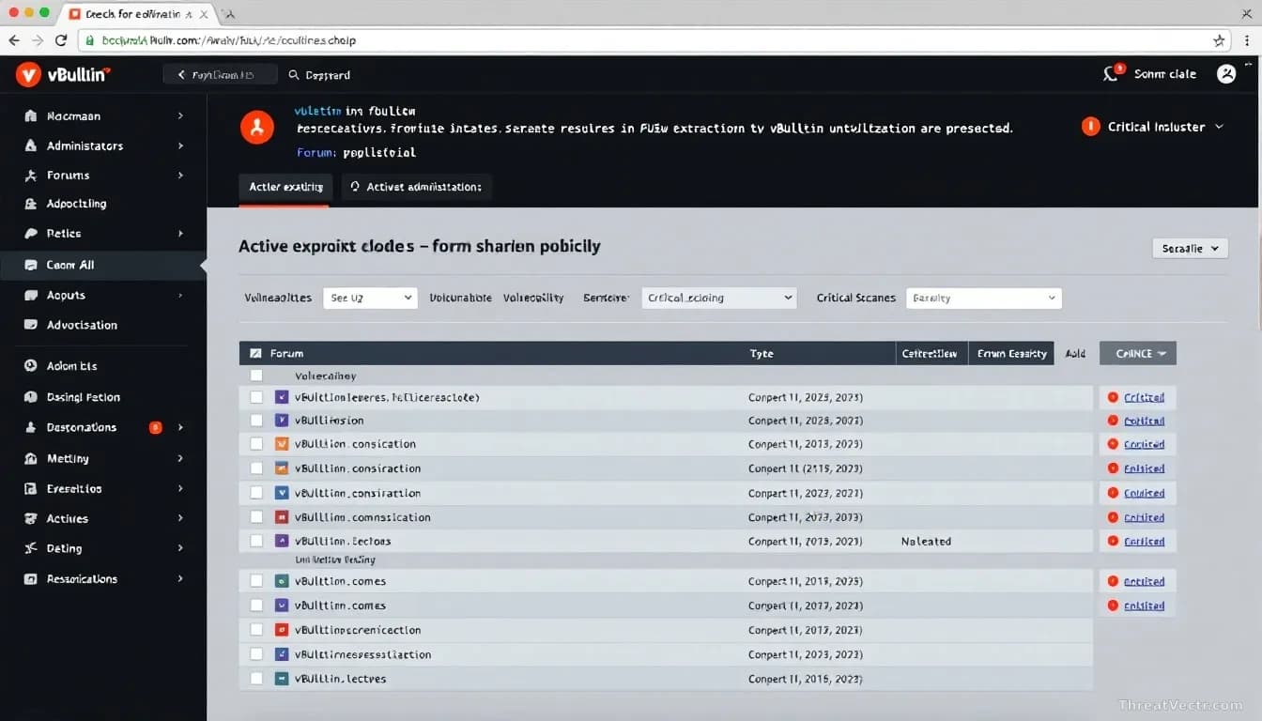Sort by the Tyte column header
Viewport: 1262px width, 721px height.
[762, 354]
